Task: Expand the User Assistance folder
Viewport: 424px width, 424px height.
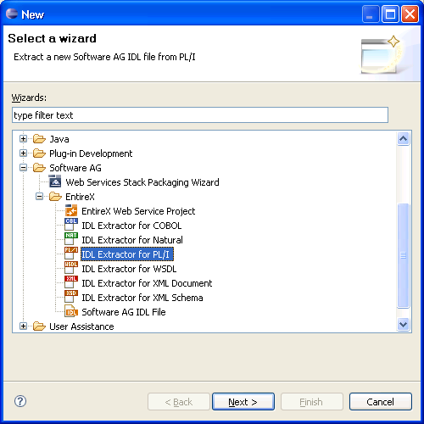Action: pyautogui.click(x=24, y=326)
